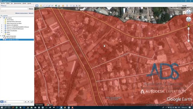
Task: Click the places filter input field
Action: (15, 102)
